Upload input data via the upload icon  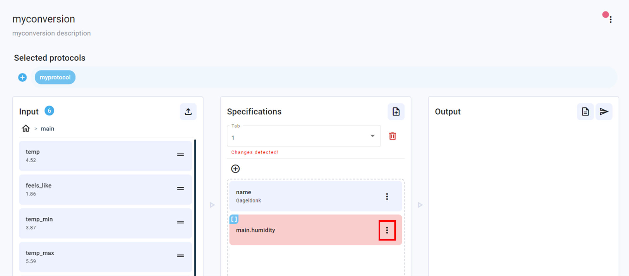pyautogui.click(x=188, y=112)
